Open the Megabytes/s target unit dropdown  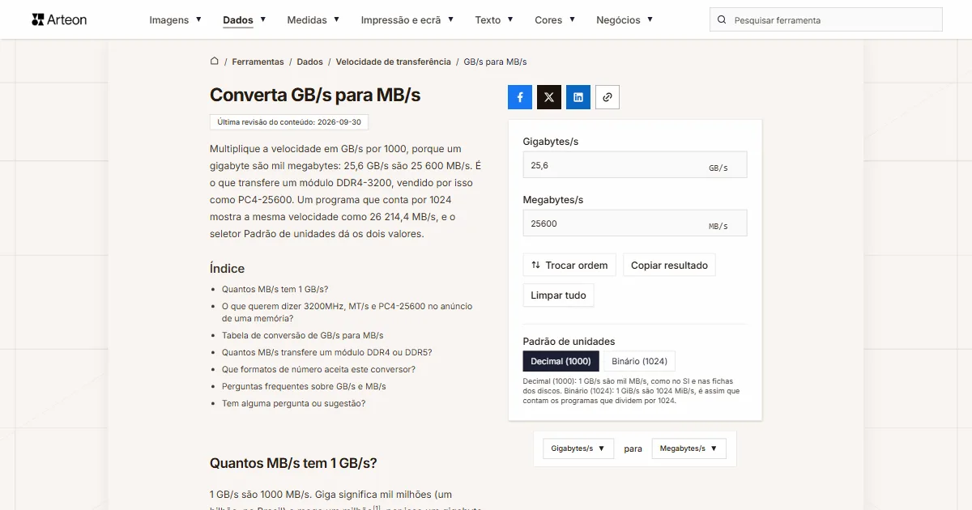(689, 448)
